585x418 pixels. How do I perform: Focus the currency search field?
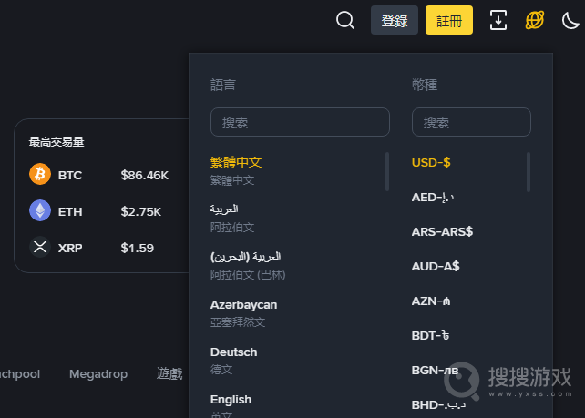pyautogui.click(x=471, y=122)
